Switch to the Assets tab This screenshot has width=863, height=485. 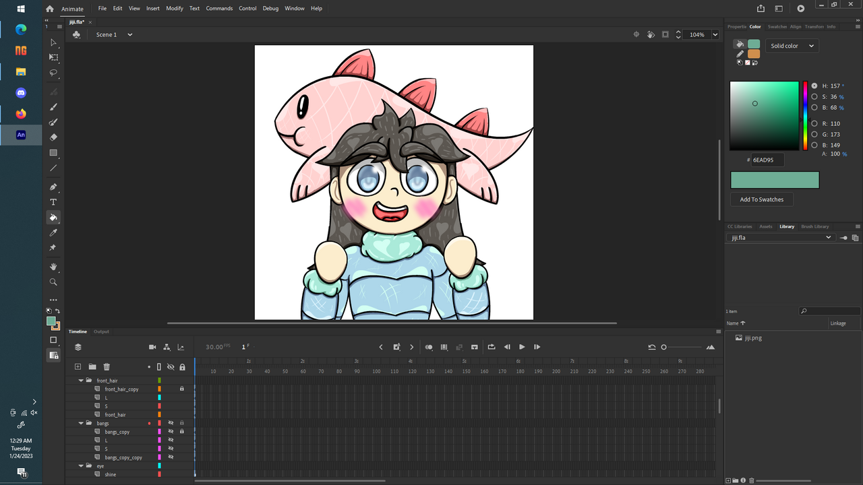pos(766,226)
